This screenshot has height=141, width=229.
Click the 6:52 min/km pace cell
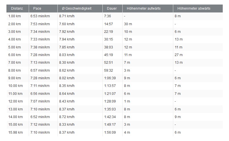pyautogui.click(x=40, y=117)
